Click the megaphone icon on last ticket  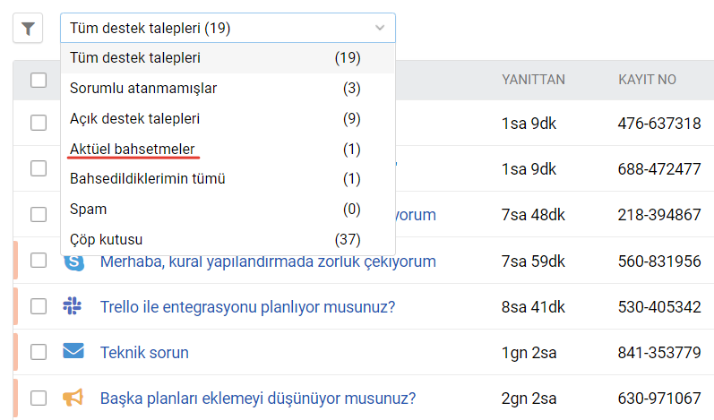pos(73,398)
